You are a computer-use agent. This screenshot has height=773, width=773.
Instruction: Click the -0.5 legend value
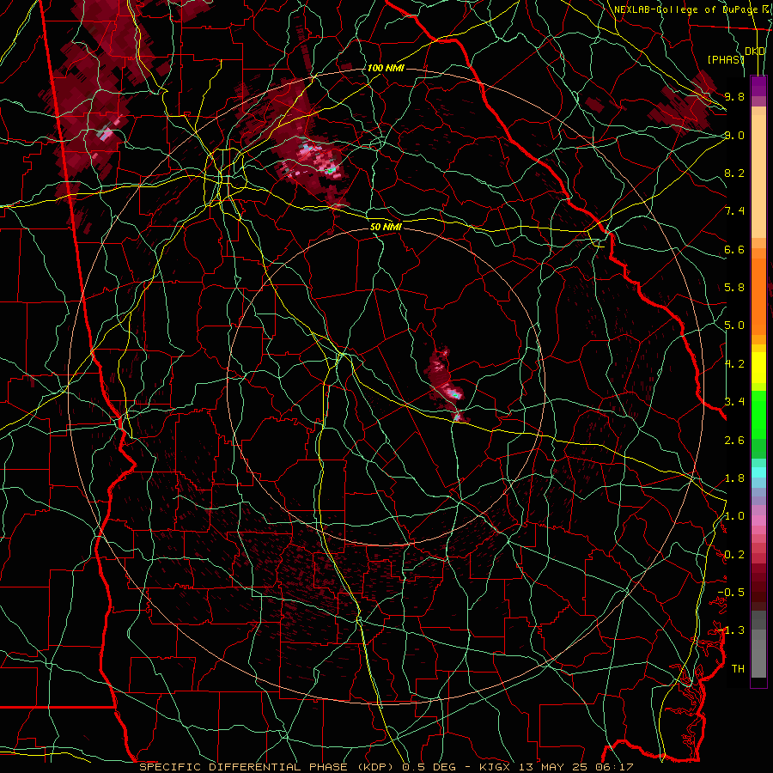(x=731, y=593)
